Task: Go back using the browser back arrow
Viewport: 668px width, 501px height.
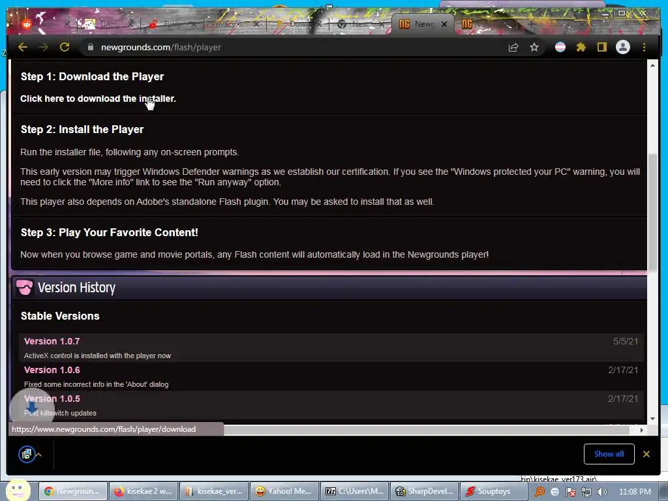Action: [x=23, y=47]
